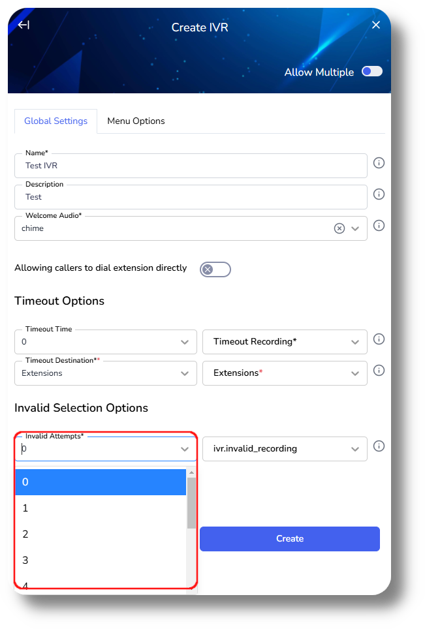Viewport: 425px width, 629px height.
Task: Click the info icon beside Name field
Action: pyautogui.click(x=379, y=163)
